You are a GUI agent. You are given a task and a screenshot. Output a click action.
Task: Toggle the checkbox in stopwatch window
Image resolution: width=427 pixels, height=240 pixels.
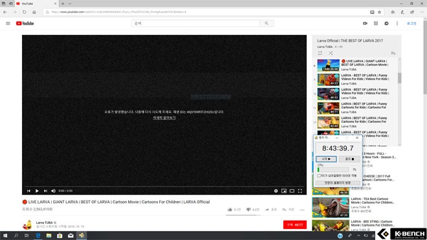pos(319,176)
